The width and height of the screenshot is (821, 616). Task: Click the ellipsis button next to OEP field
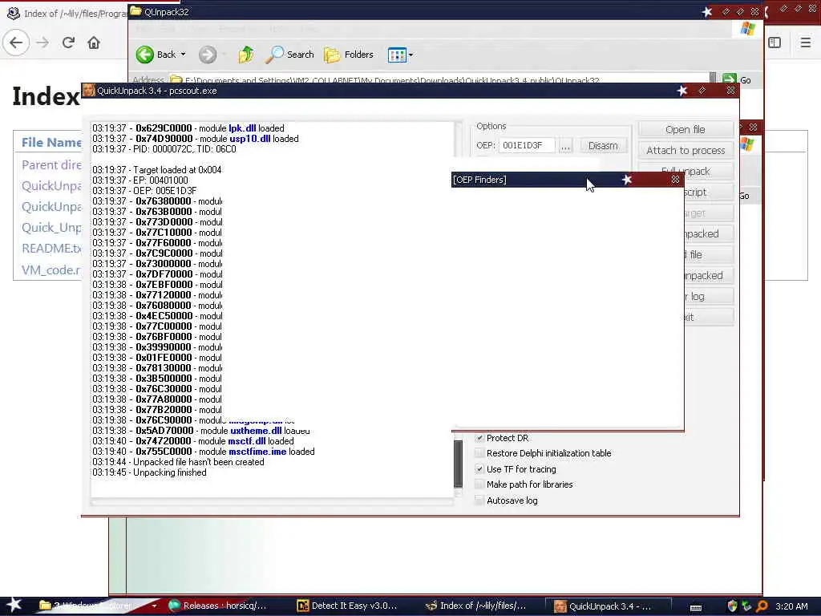(565, 146)
